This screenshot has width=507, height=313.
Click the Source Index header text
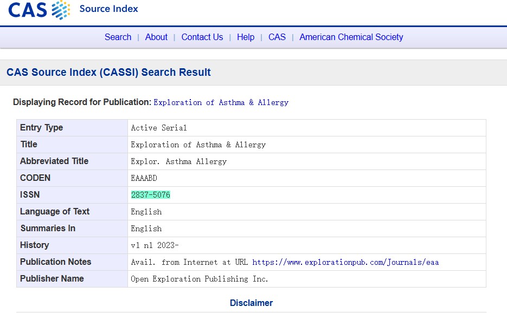pos(108,9)
